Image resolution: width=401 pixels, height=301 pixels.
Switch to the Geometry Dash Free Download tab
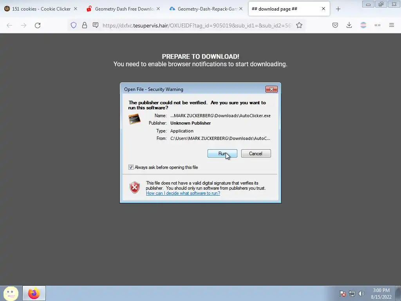(124, 9)
